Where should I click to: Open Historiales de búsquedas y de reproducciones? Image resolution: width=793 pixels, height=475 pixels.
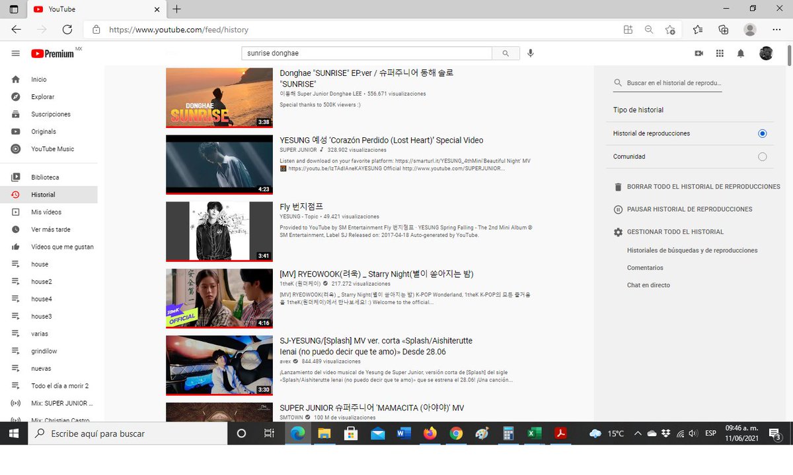[x=692, y=251]
